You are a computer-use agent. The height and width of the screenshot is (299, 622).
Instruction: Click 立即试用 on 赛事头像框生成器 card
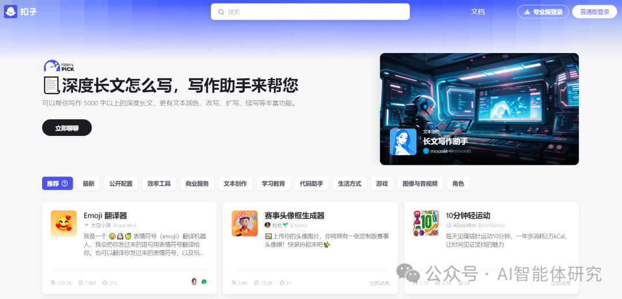coord(379,283)
